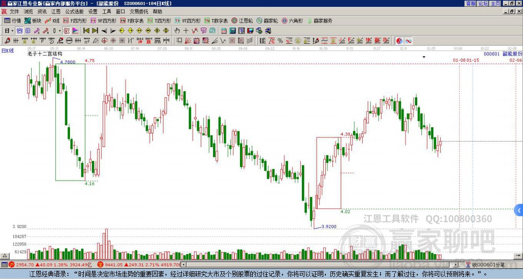Open the 主页 homepage link
Screen dimensions: 523x279
[495, 4]
